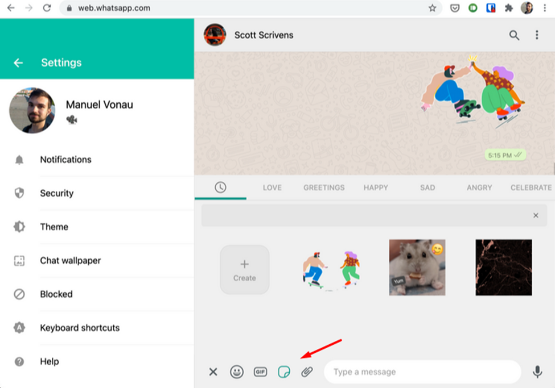Image resolution: width=555 pixels, height=388 pixels.
Task: Click the camera emoji status under Manuel Vonau
Action: (72, 120)
